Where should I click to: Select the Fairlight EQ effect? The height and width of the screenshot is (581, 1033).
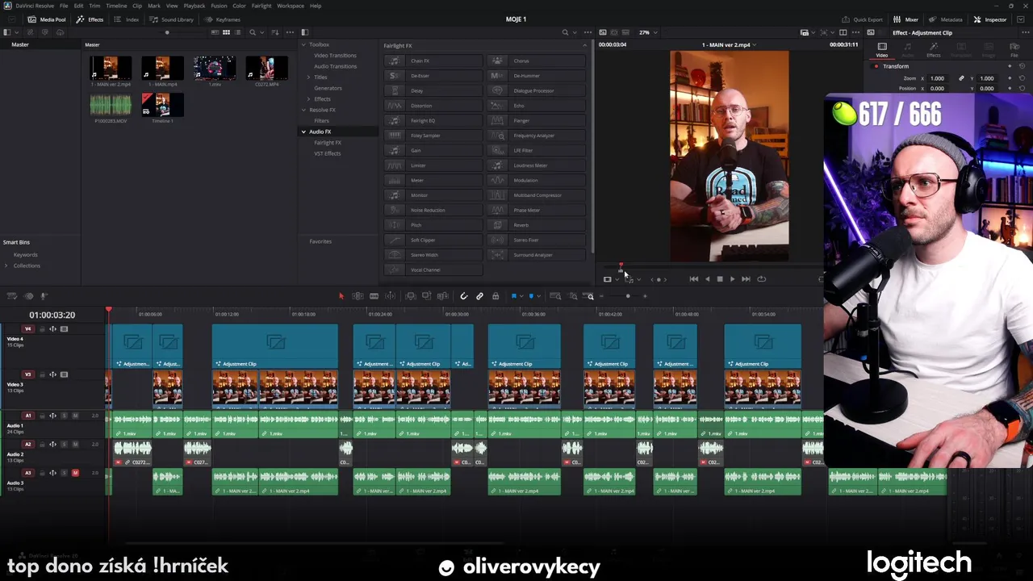[x=433, y=120]
